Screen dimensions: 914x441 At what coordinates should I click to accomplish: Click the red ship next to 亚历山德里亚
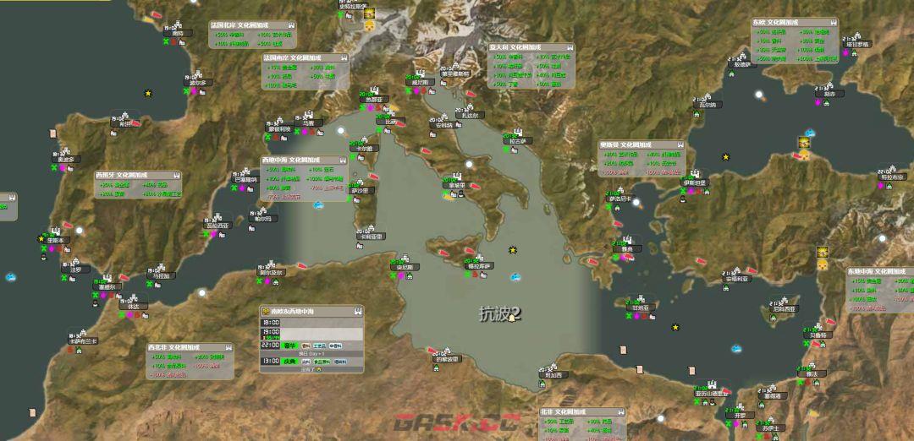click(726, 390)
